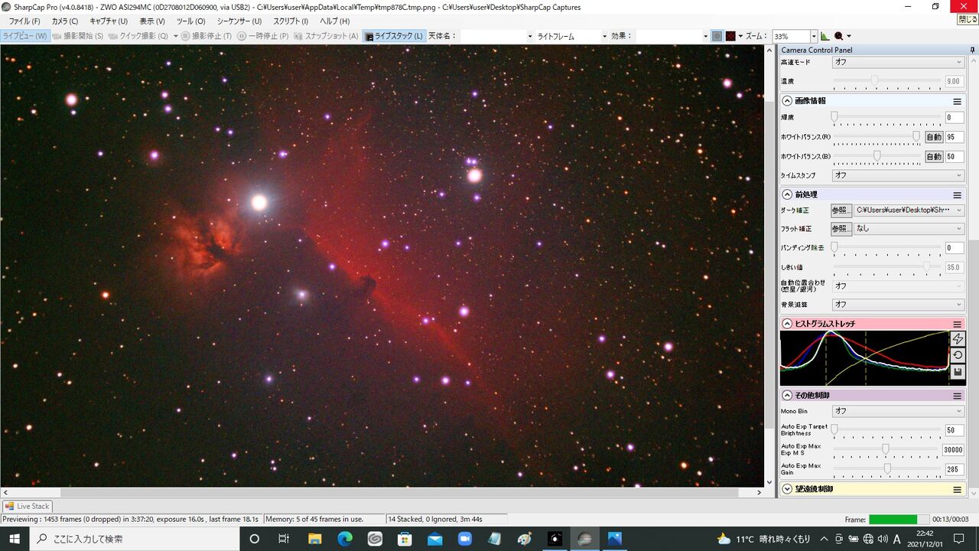Open the ヒストグラムストレッチ section hamburger menu
979x551 pixels.
pos(957,324)
